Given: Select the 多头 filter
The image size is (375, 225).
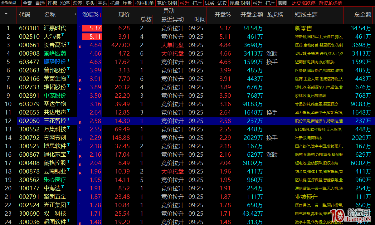Looking at the screenshot, I should 90,3.
